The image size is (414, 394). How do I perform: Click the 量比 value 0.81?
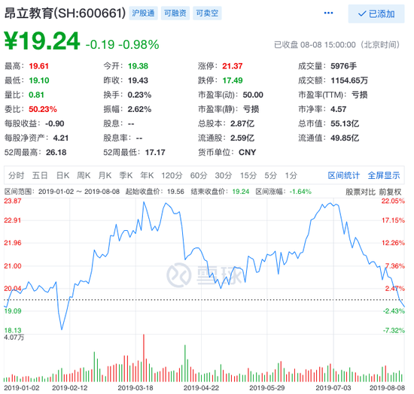[x=36, y=95]
